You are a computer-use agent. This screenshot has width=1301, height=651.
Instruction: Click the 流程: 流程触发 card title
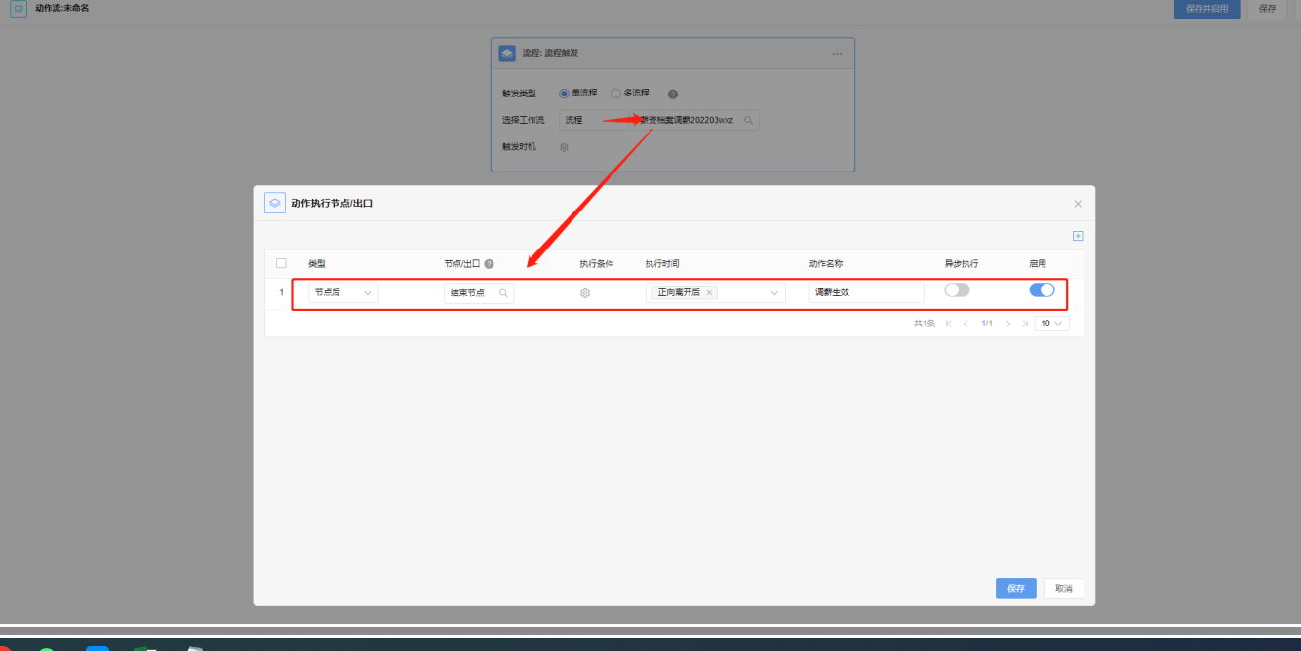(550, 53)
